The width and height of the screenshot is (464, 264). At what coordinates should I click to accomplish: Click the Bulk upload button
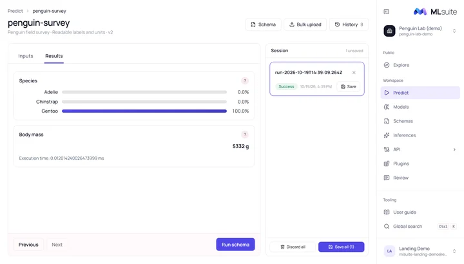coord(305,24)
